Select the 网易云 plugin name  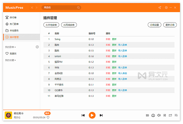point(58,79)
